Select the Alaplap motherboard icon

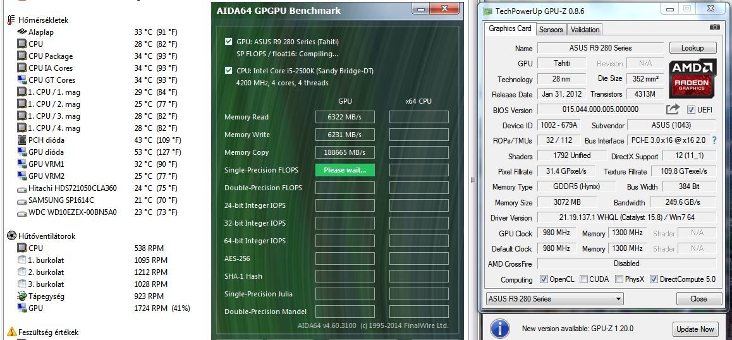click(x=22, y=32)
